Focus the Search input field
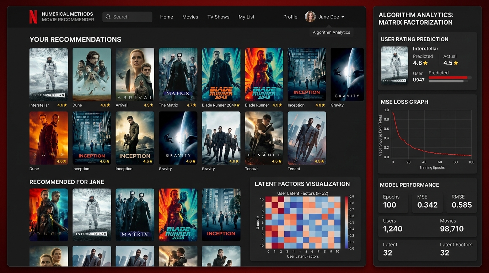Screen dimensions: 489x273 (x=127, y=17)
